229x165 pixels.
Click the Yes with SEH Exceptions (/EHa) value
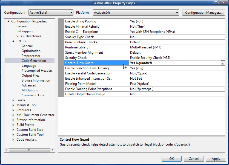click(177, 32)
